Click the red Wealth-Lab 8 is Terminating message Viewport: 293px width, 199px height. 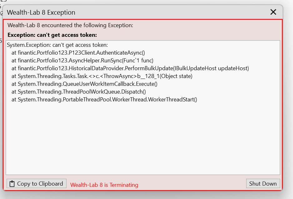coord(104,185)
